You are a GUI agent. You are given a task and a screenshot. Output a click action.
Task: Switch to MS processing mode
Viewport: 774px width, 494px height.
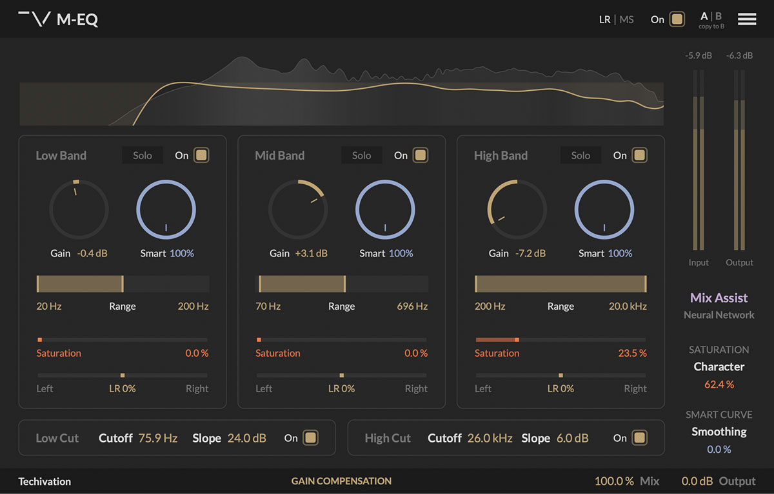[x=626, y=19]
